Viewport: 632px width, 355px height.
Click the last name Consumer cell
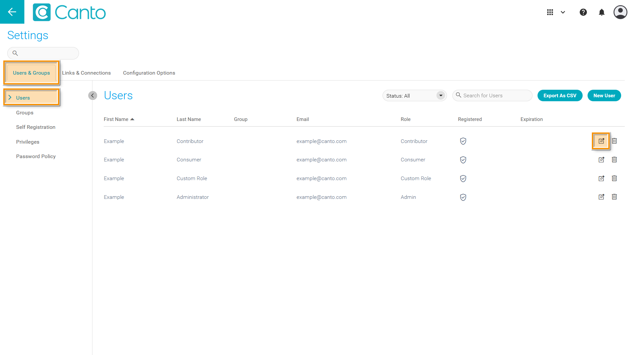189,160
